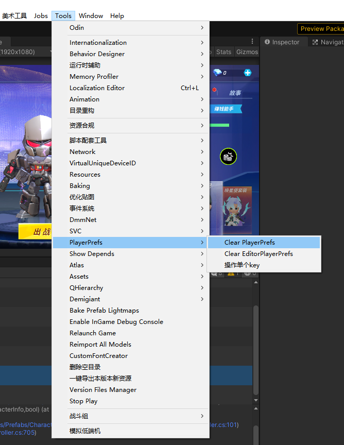This screenshot has width=344, height=445.
Task: Open the 资源合规 submenu
Action: 131,126
